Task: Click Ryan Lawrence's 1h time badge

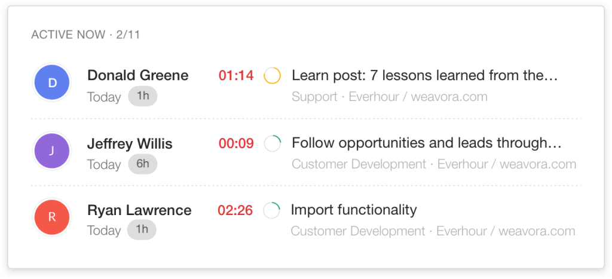Action: (142, 230)
